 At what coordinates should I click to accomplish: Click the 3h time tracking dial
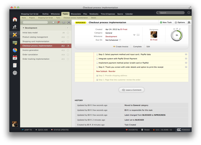[x=177, y=35]
